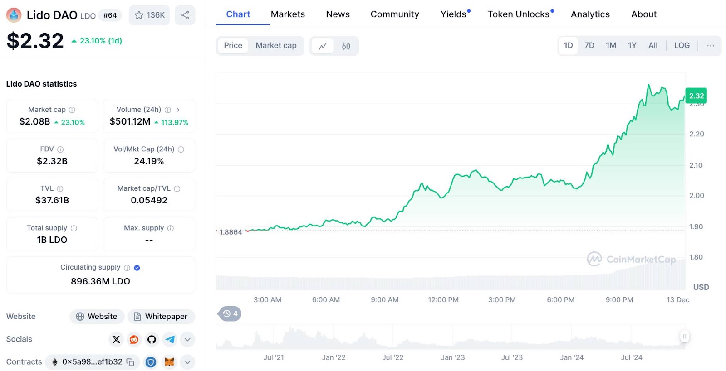Open X (Twitter) social link
Screen dimensions: 726x371
(116, 339)
